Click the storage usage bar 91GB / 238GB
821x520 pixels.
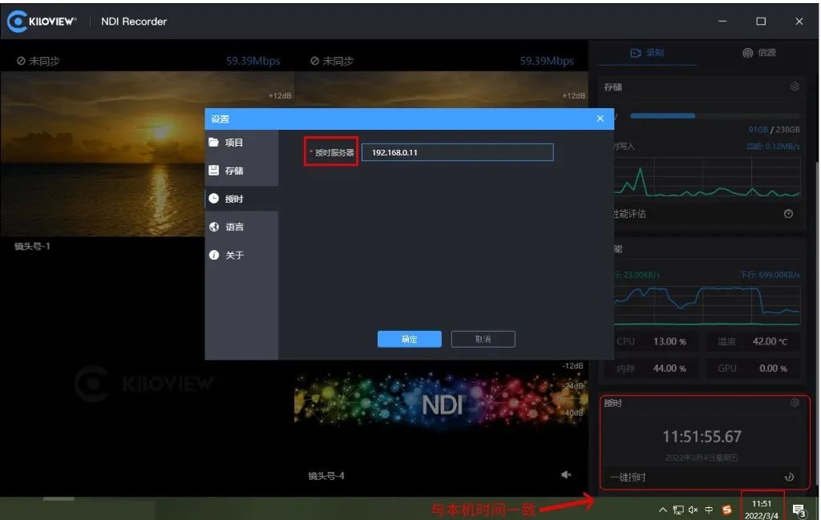click(715, 115)
